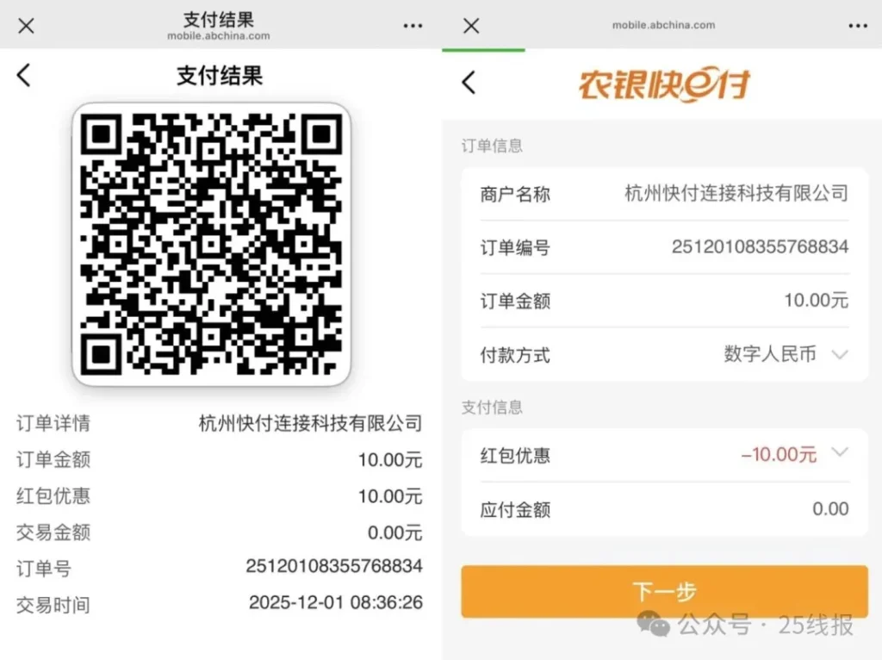Open three-dot menu on right page
The image size is (882, 660).
(x=858, y=26)
